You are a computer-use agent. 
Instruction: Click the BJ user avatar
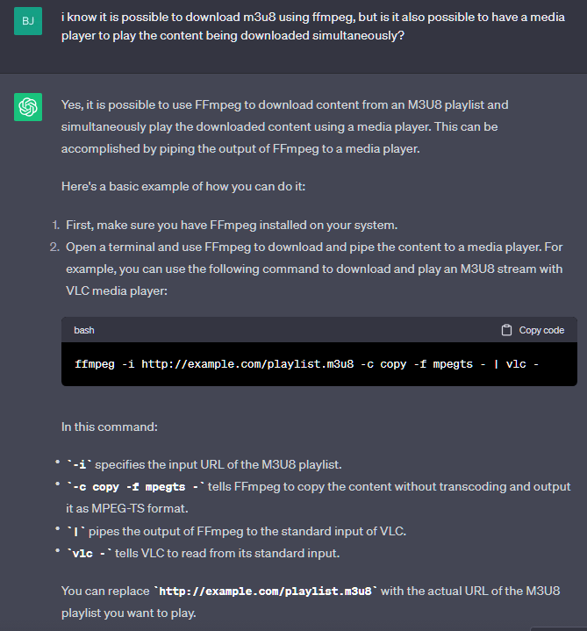pos(28,21)
